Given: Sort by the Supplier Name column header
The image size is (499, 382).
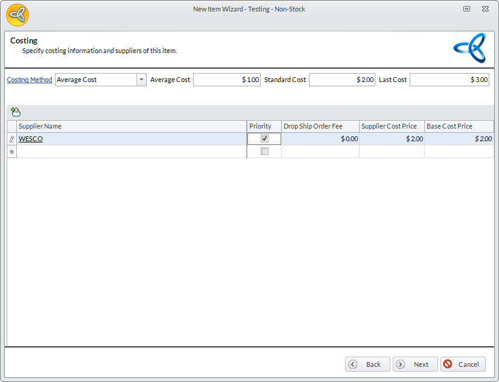Looking at the screenshot, I should (132, 126).
